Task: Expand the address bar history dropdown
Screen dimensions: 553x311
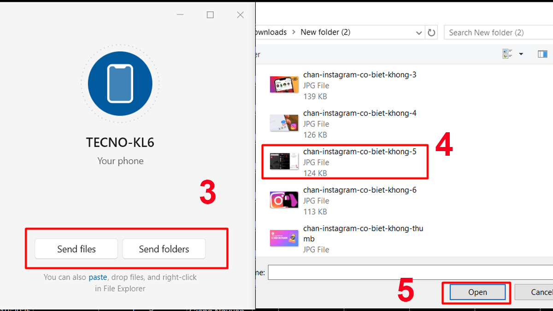Action: [419, 33]
